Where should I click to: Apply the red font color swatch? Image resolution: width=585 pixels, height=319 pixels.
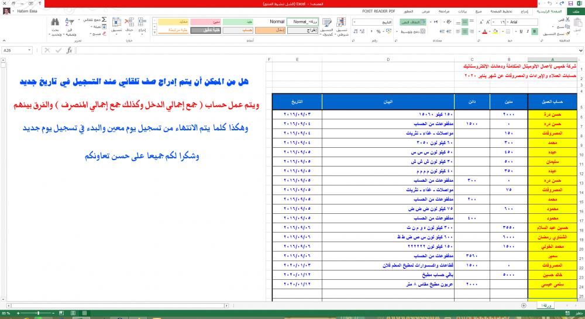[484, 32]
